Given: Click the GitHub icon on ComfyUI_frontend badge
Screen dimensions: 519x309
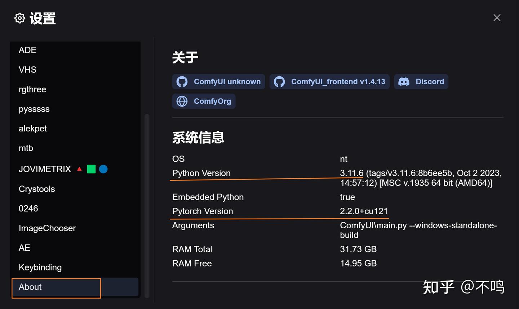Looking at the screenshot, I should (279, 82).
